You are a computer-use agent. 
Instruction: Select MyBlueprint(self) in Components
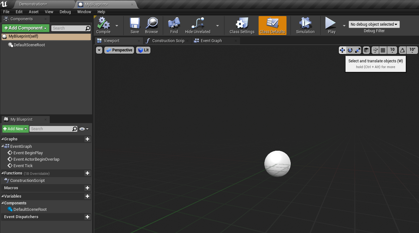(x=46, y=37)
